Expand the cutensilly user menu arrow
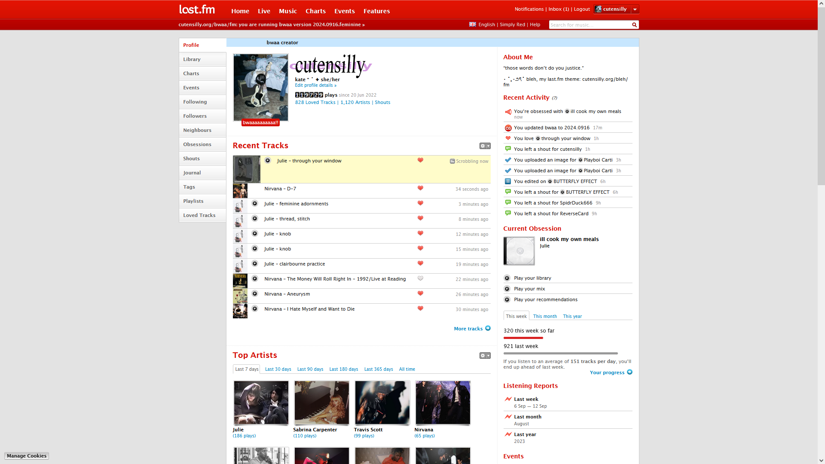 tap(635, 9)
